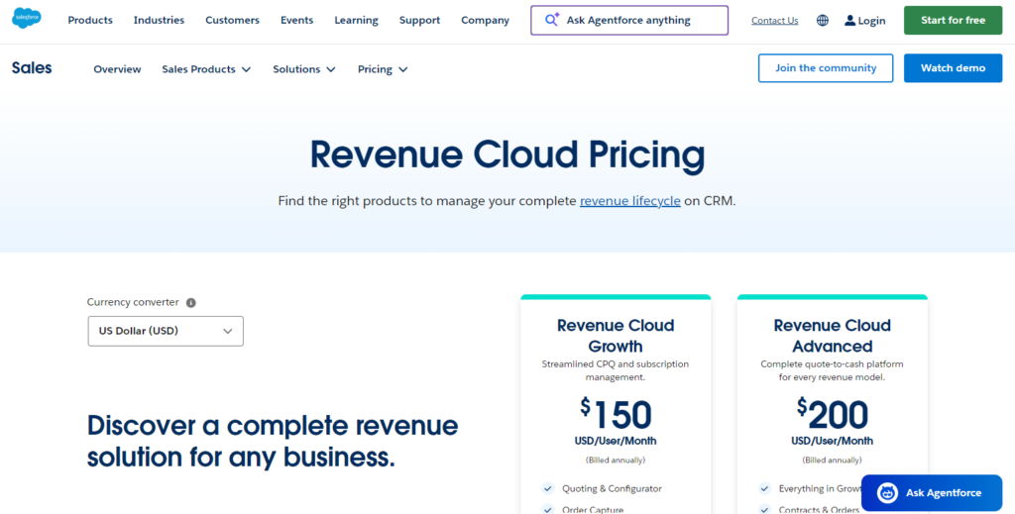Viewport: 1015px width, 514px height.
Task: Click the Sales section heading
Action: click(32, 68)
